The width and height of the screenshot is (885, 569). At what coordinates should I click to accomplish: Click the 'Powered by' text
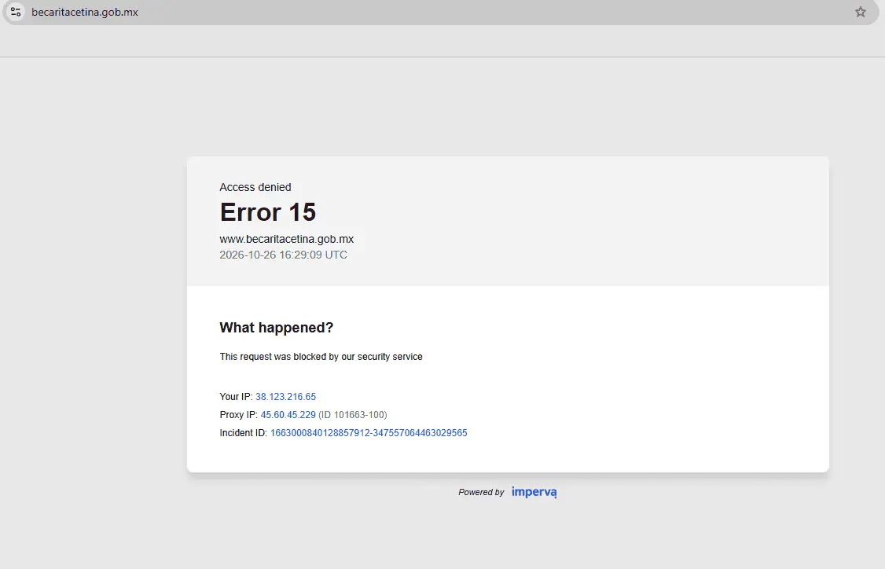tap(481, 492)
